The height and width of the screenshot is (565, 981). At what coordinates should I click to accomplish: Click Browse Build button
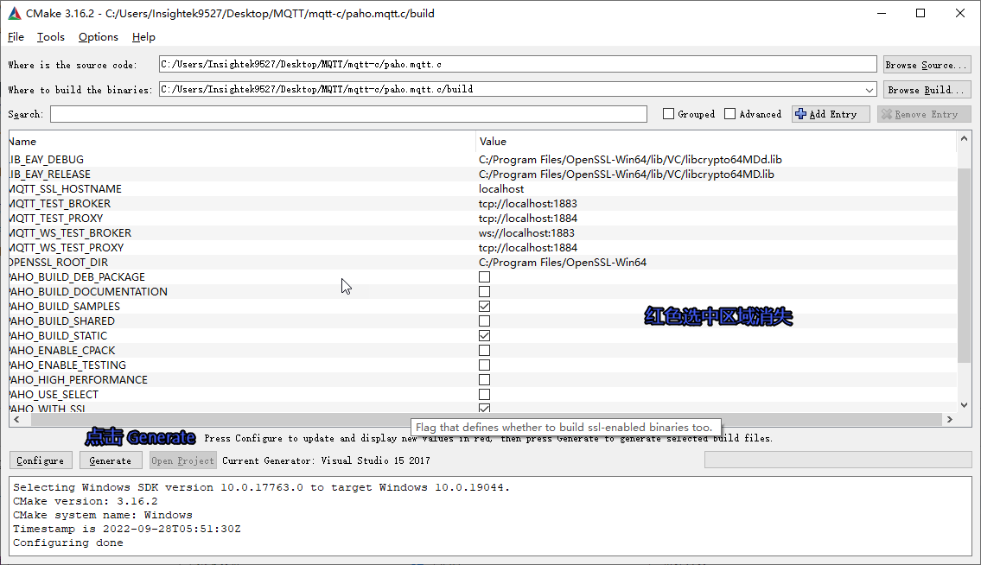pos(927,90)
